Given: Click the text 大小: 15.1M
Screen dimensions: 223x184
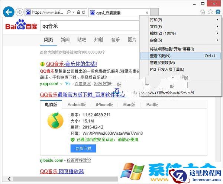Looking at the screenshot, I should pos(82,121).
